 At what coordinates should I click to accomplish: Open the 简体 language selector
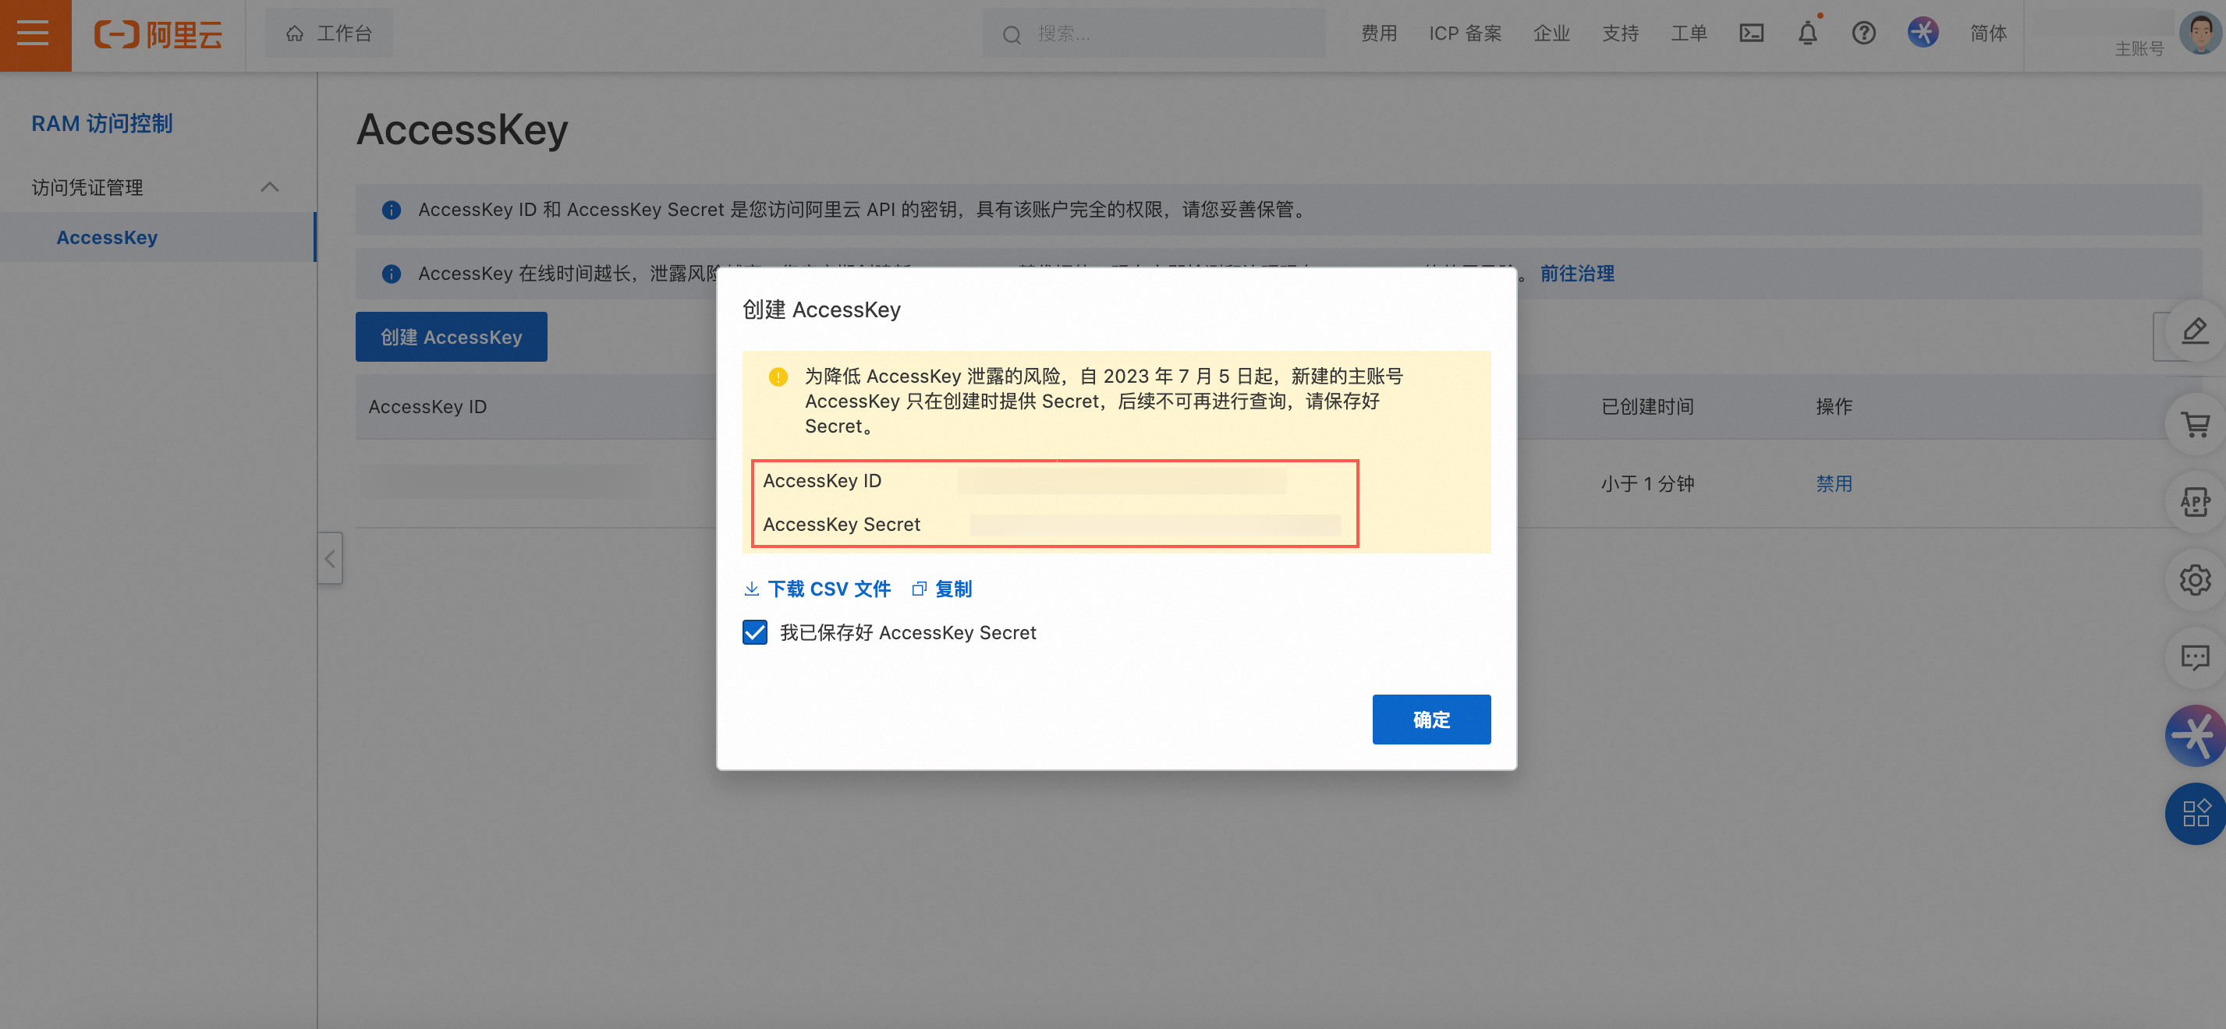point(1987,34)
